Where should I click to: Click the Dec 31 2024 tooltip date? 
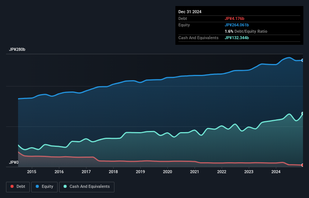(x=190, y=12)
